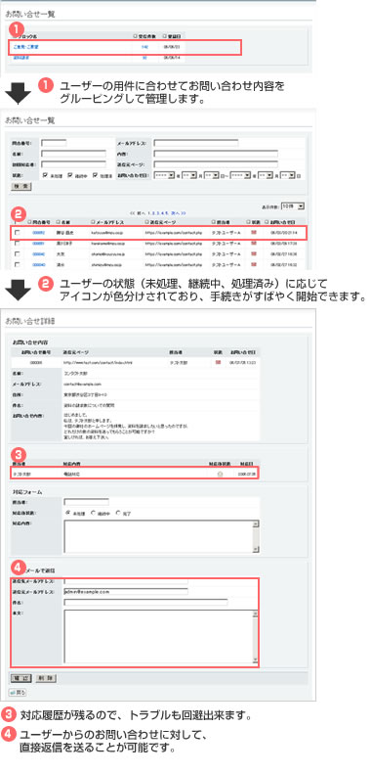Open the 資料請求 block link
The image size is (371, 773).
[x=22, y=58]
